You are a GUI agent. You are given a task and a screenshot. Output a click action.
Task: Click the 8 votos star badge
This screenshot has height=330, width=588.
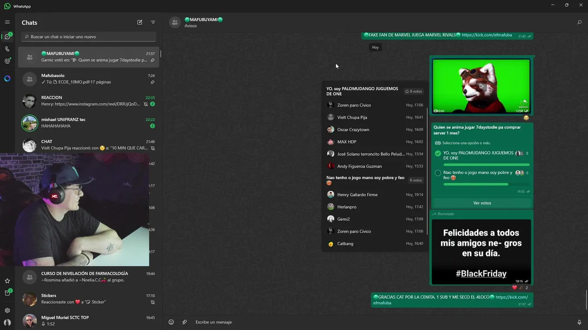pos(413,91)
